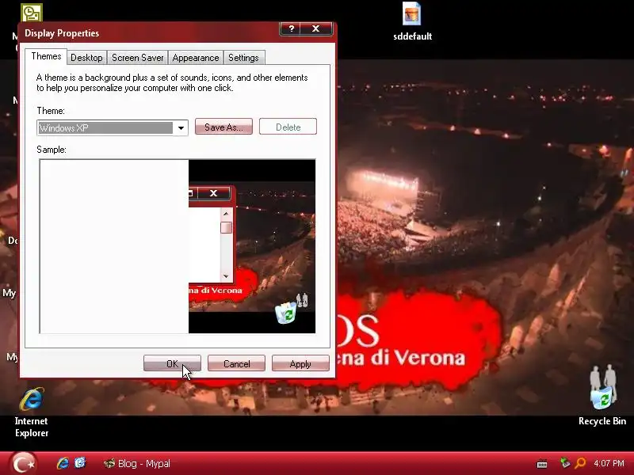Switch to the Appearance tab

196,58
